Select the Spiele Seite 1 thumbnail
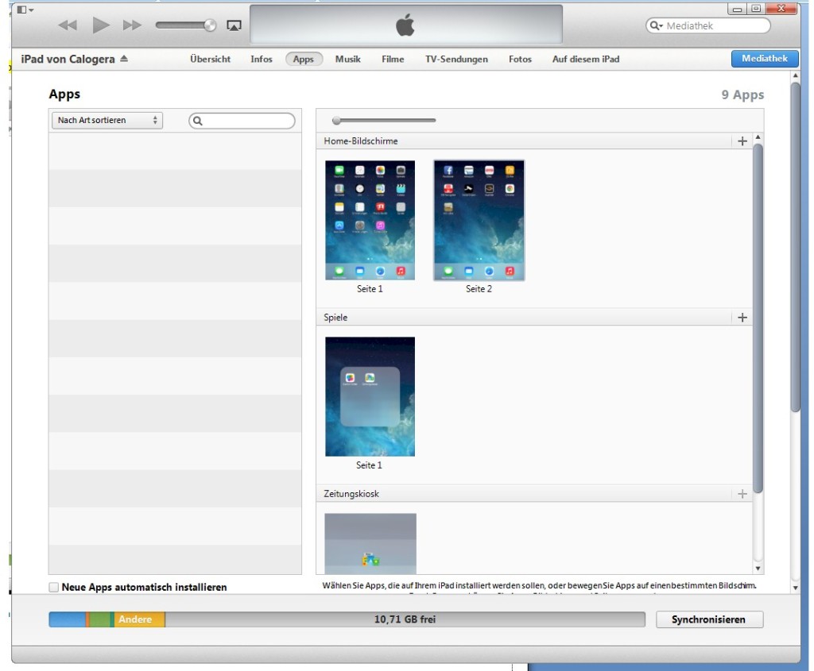 point(370,397)
